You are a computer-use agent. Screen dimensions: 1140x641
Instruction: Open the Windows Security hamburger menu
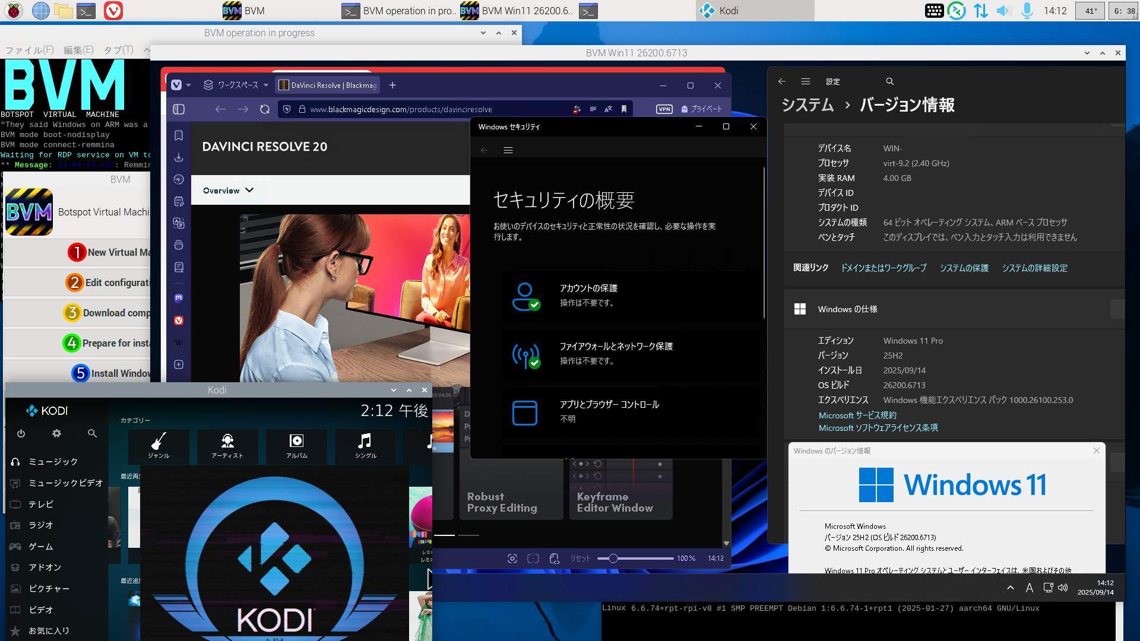click(508, 150)
